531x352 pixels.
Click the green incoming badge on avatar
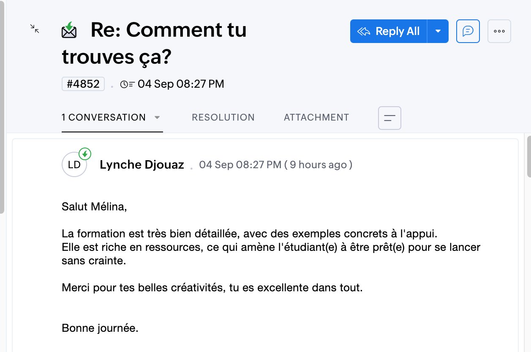coord(85,154)
